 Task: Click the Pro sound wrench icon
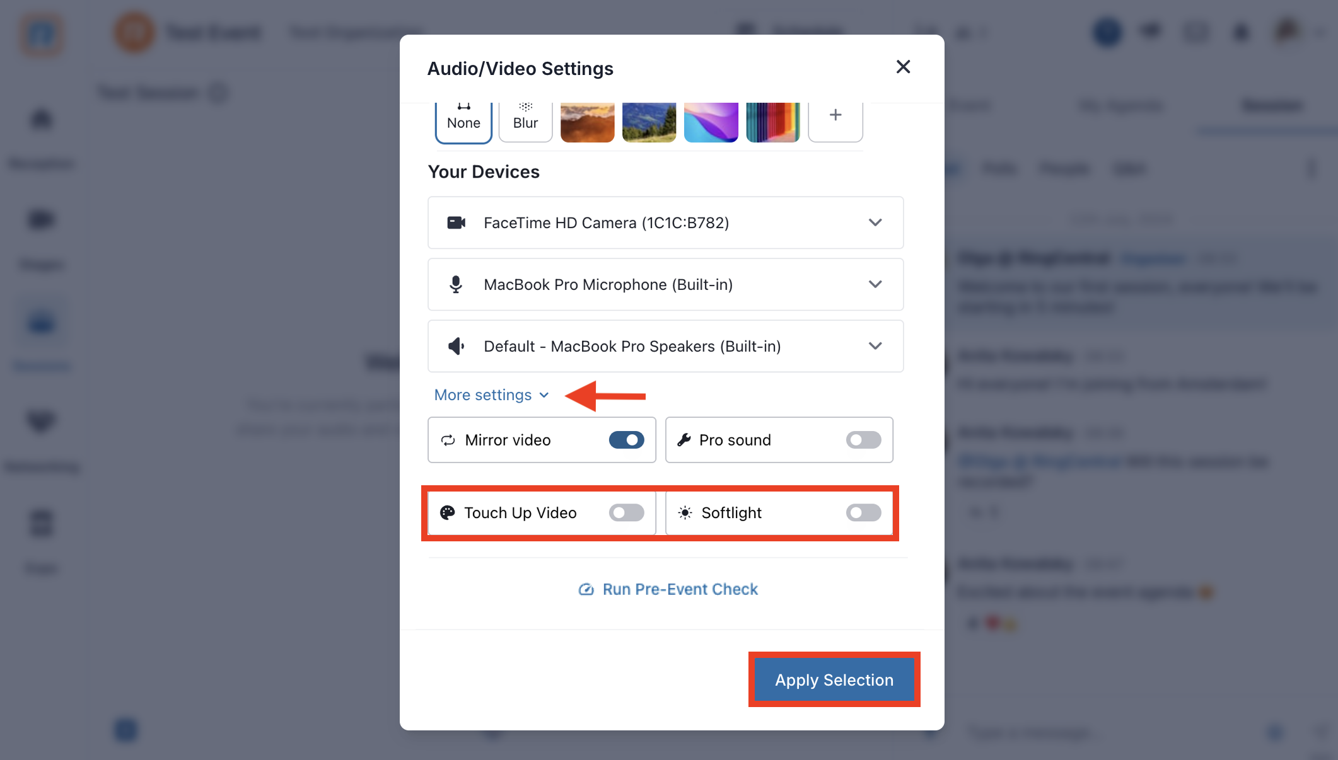pyautogui.click(x=684, y=440)
